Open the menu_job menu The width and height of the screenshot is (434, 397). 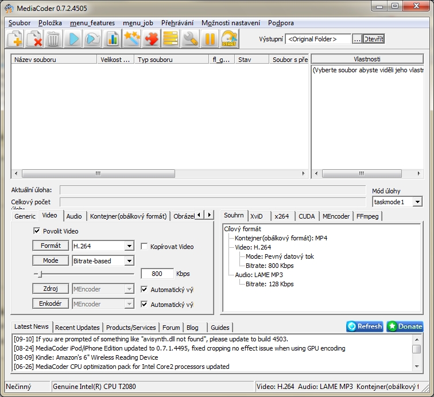pos(138,23)
